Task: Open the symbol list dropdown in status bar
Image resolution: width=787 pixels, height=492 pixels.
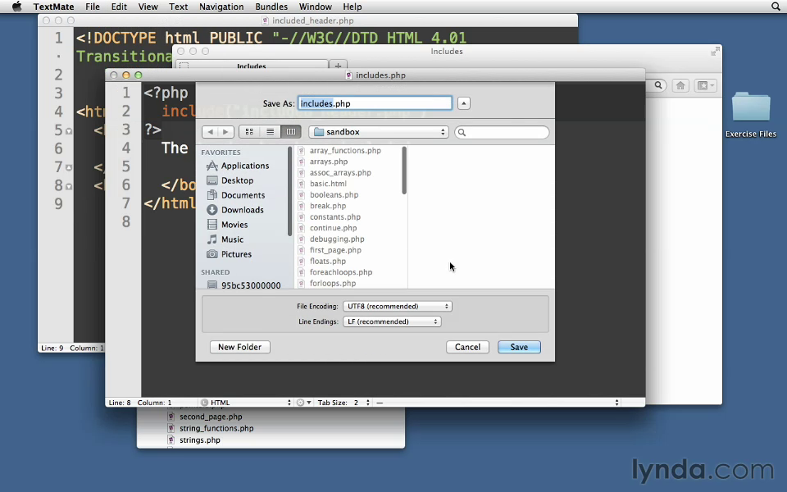Action: [x=498, y=403]
